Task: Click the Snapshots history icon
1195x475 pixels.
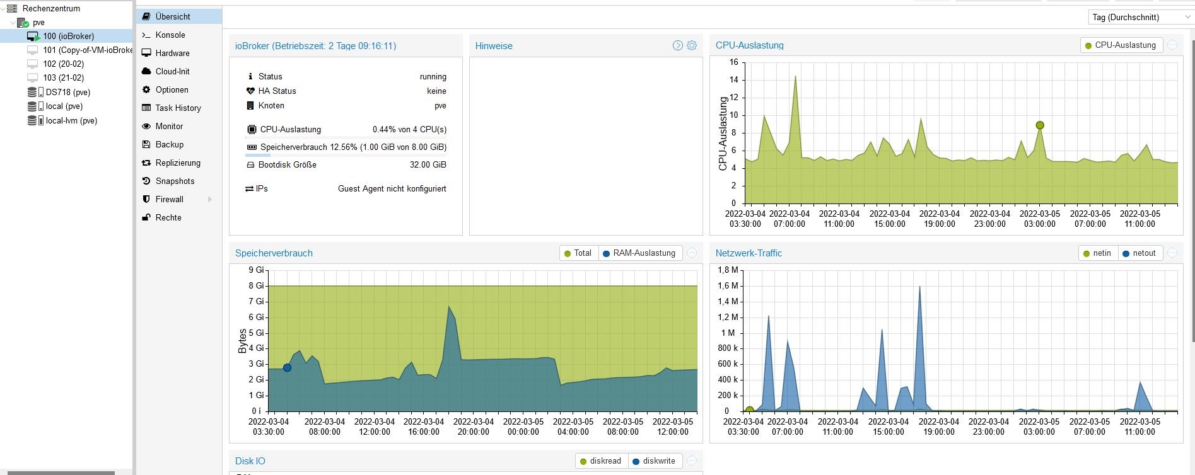Action: coord(146,181)
